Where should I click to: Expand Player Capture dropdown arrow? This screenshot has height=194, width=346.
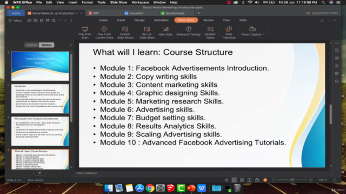pyautogui.click(x=263, y=34)
